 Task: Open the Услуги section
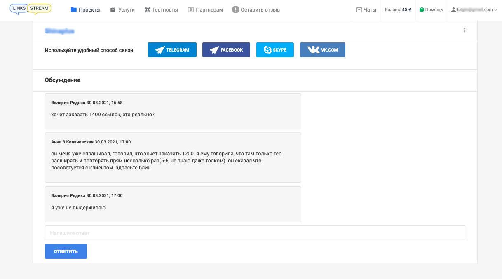122,9
